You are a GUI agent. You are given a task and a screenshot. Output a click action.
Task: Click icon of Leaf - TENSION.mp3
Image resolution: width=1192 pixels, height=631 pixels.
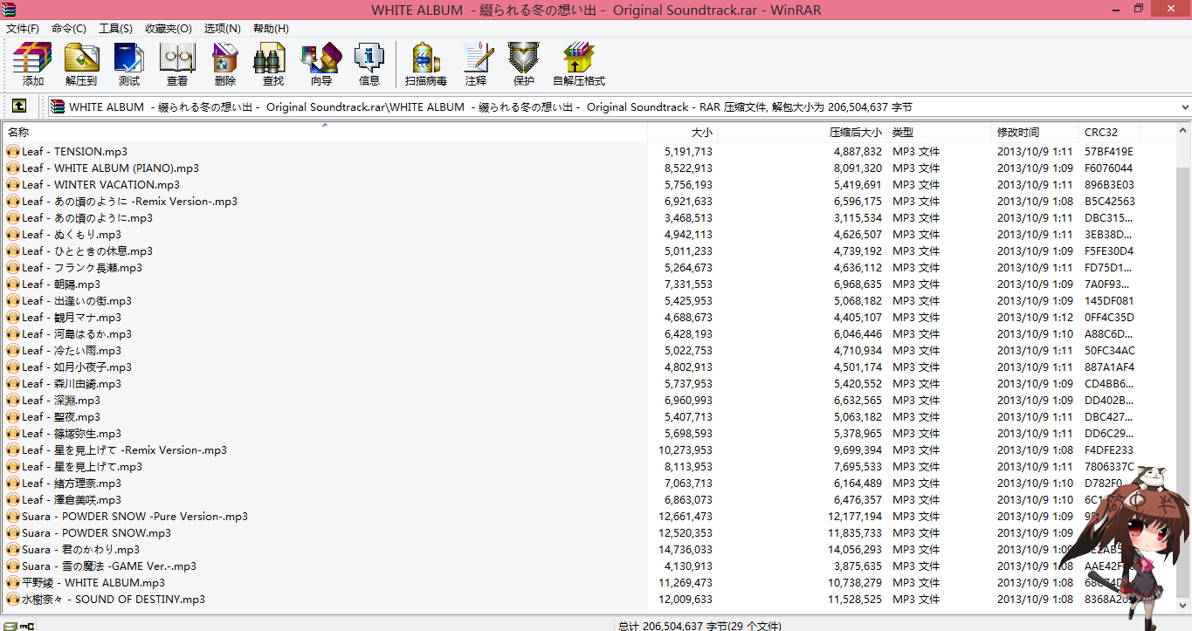coord(13,152)
